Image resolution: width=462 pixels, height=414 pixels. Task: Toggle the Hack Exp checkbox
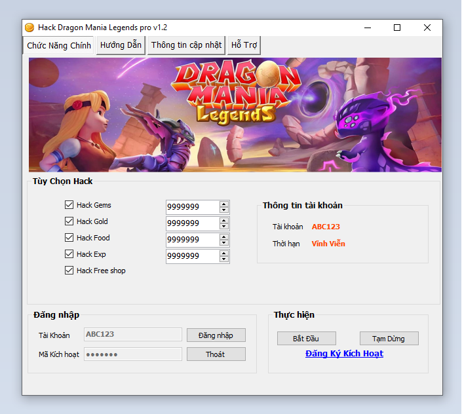69,254
